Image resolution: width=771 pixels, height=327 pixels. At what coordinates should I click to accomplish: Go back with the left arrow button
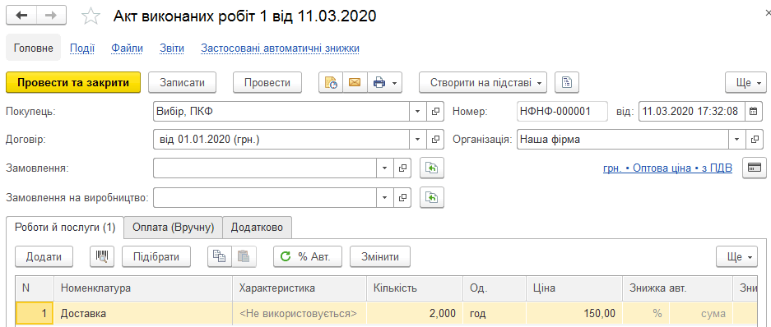pyautogui.click(x=21, y=16)
